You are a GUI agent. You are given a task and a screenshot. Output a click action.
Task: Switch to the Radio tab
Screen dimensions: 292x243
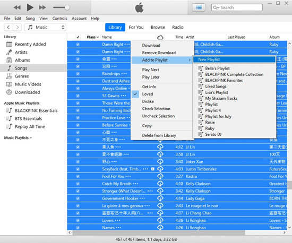pos(178,28)
